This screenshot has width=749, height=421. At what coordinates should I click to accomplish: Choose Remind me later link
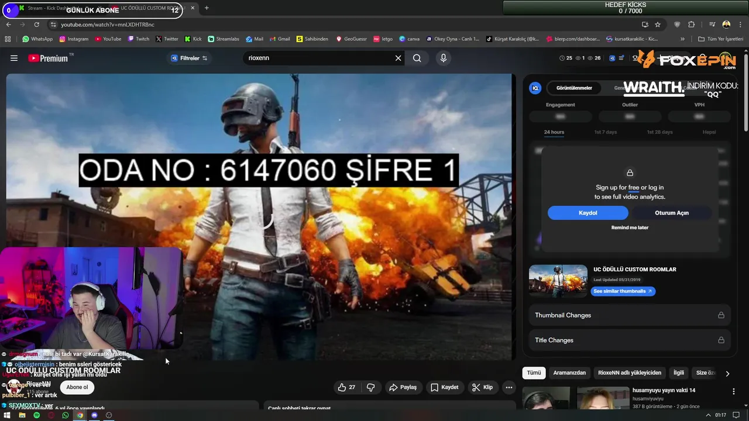[x=630, y=227]
